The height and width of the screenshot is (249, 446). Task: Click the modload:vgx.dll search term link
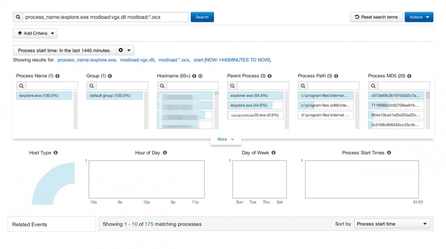click(137, 60)
